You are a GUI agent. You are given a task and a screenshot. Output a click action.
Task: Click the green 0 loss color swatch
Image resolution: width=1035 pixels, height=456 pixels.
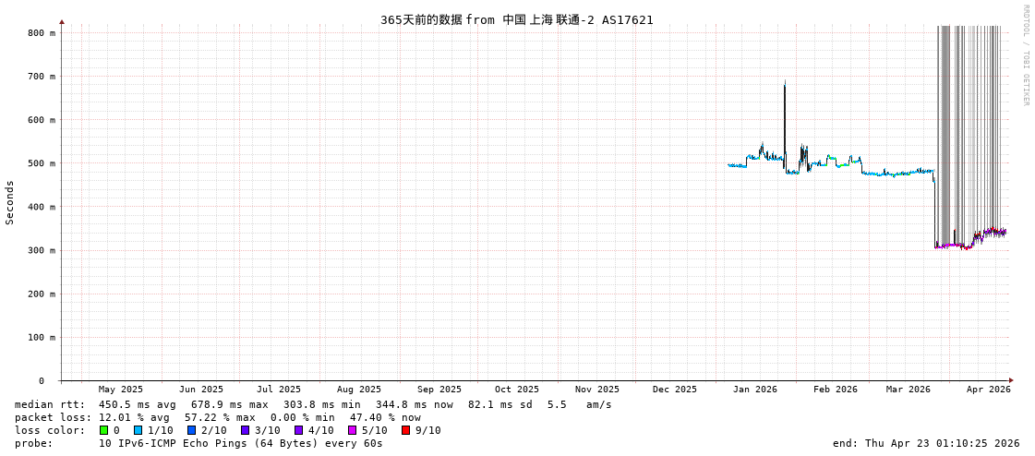104,430
